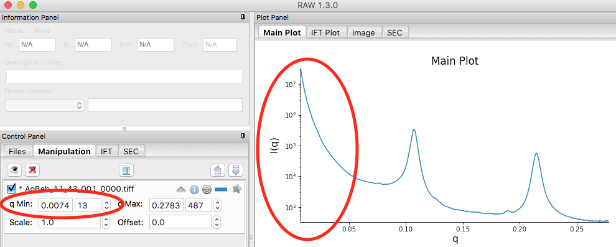Image resolution: width=616 pixels, height=247 pixels.
Task: Click the AgBeh locate-line target icon
Action: (x=207, y=190)
